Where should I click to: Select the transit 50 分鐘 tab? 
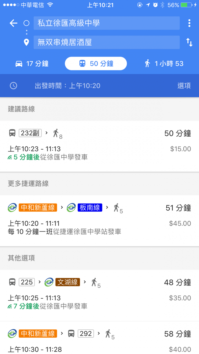coord(96,64)
